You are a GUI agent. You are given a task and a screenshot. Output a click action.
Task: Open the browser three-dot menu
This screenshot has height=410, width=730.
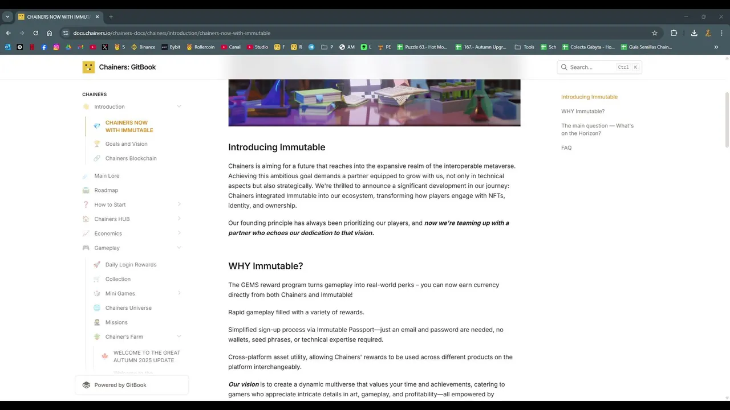[721, 33]
